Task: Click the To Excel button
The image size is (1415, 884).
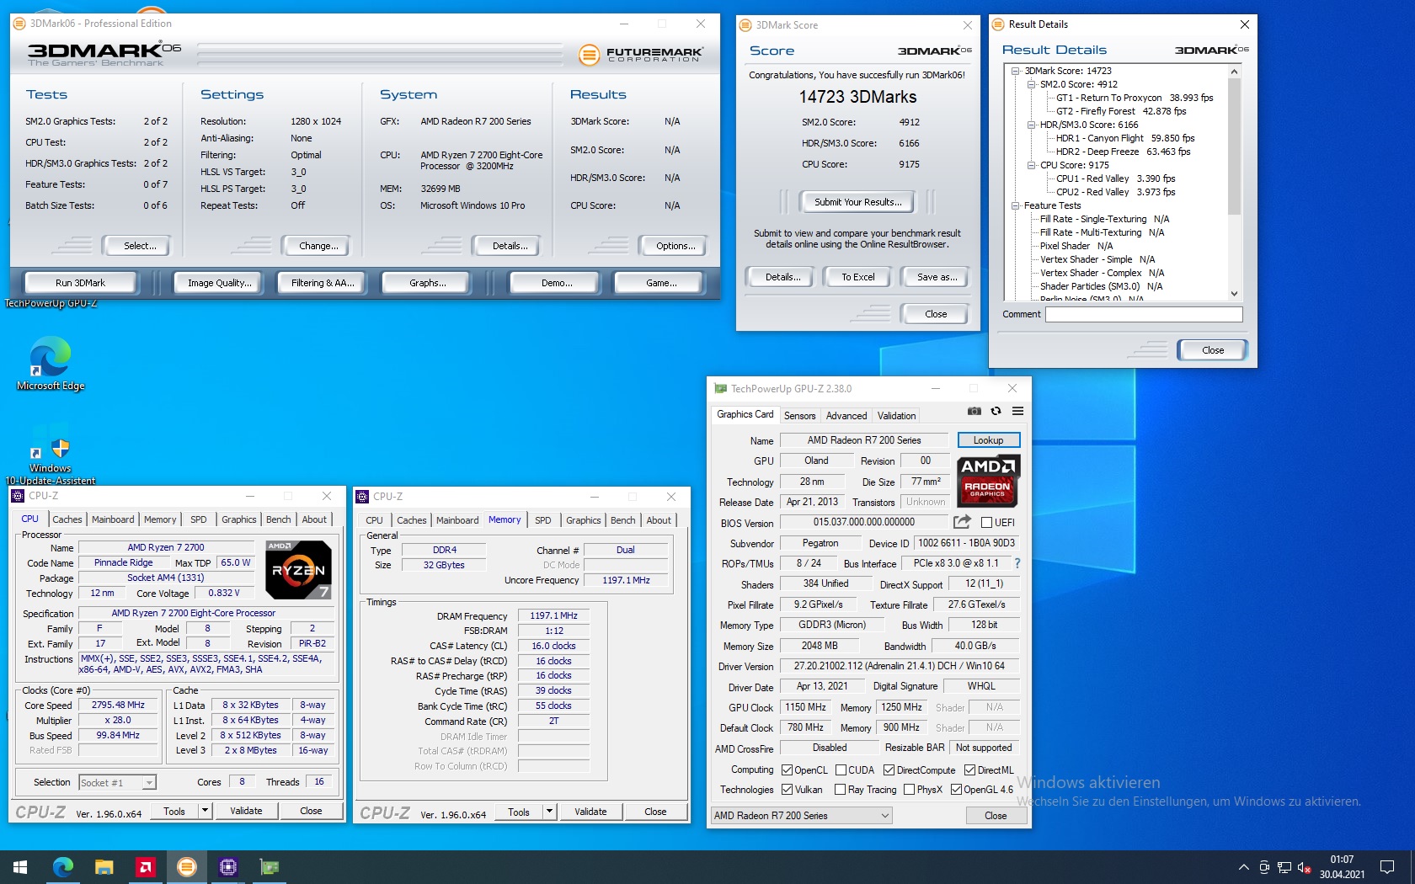Action: coord(858,277)
